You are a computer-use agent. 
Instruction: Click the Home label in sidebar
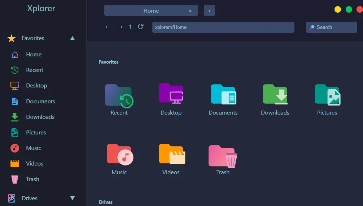(x=34, y=55)
